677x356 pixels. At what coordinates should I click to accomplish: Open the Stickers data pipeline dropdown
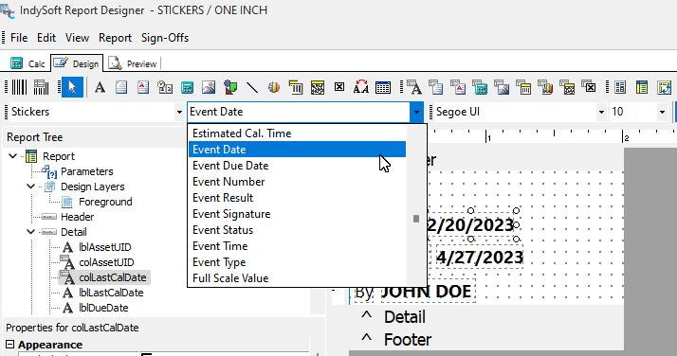179,112
